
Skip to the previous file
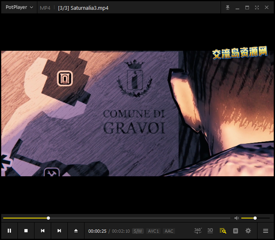43,231
